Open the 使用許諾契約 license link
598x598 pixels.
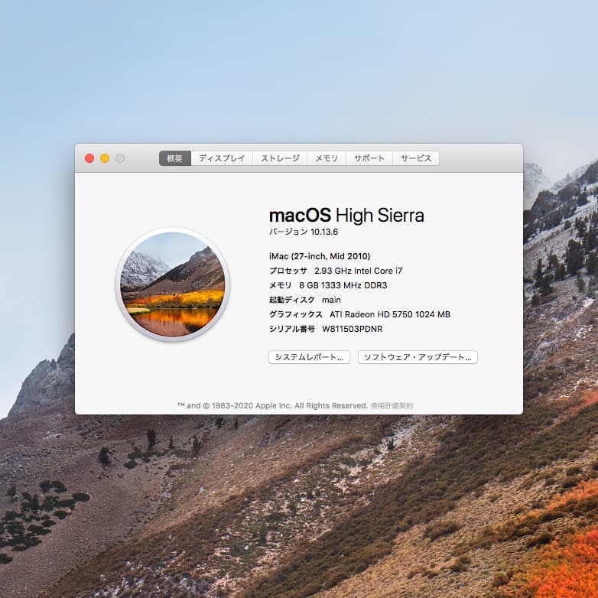click(392, 405)
